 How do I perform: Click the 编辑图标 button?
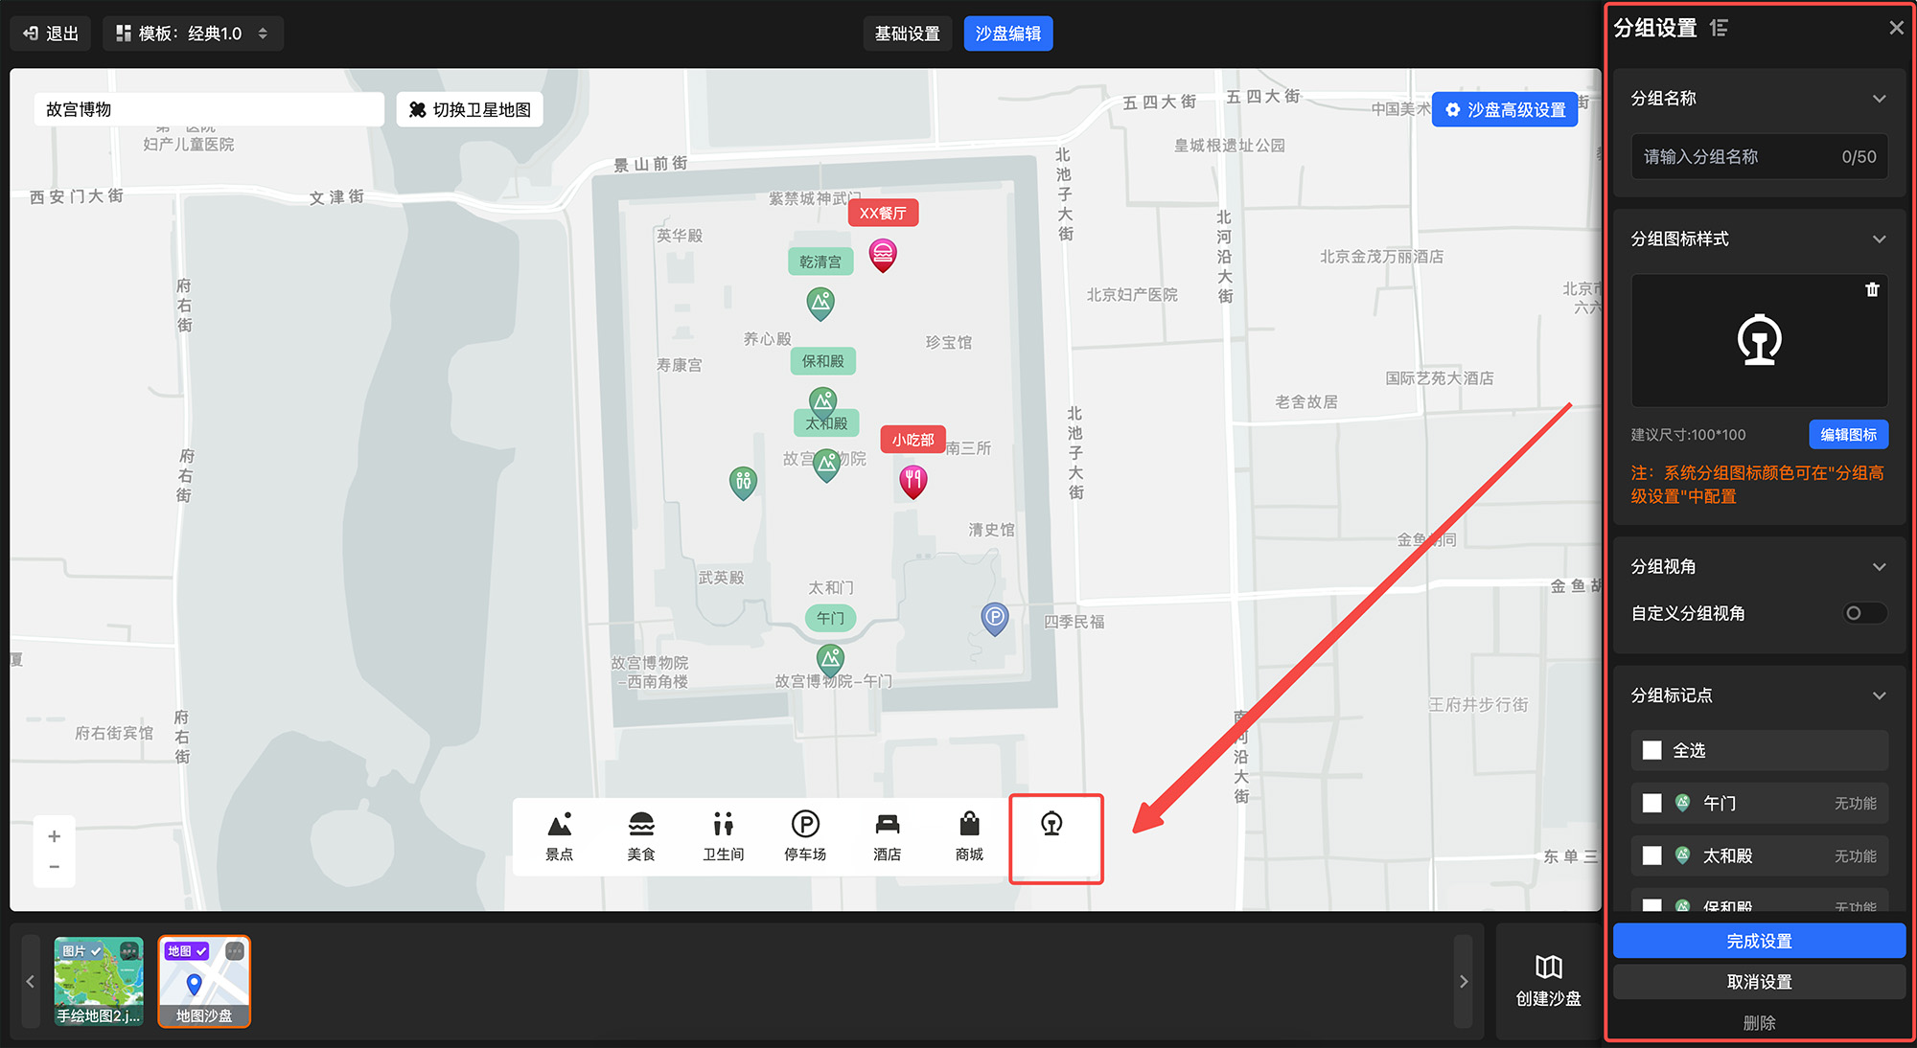1848,435
